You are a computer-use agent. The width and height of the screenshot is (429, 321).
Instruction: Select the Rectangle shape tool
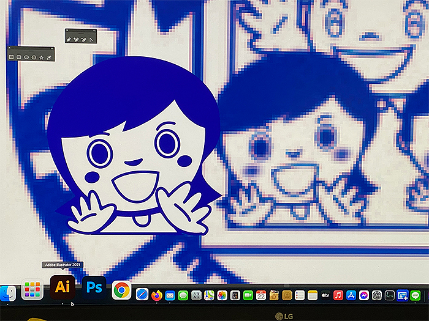[x=12, y=57]
